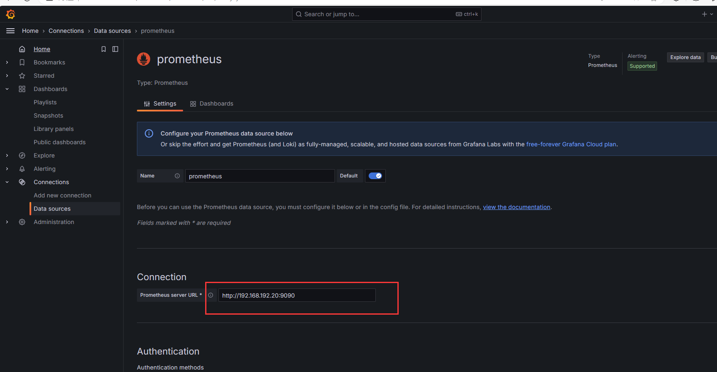Open the dropdown arrow next to plus
The image size is (717, 372).
coord(711,14)
